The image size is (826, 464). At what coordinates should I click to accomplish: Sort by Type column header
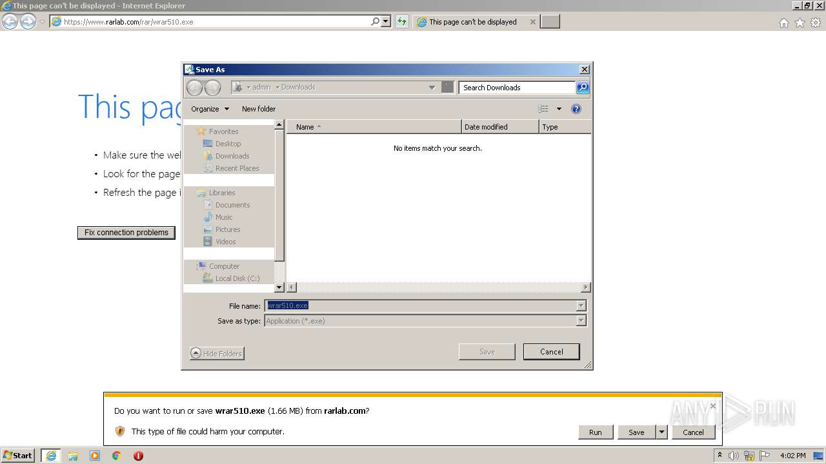click(x=565, y=127)
